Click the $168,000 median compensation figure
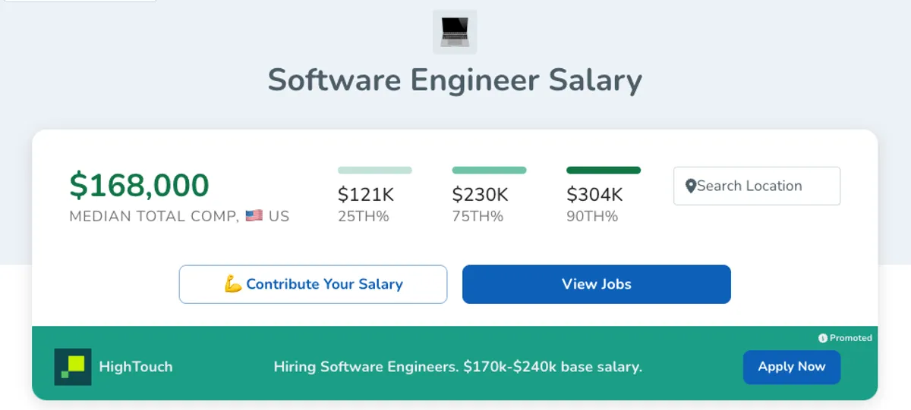 139,186
